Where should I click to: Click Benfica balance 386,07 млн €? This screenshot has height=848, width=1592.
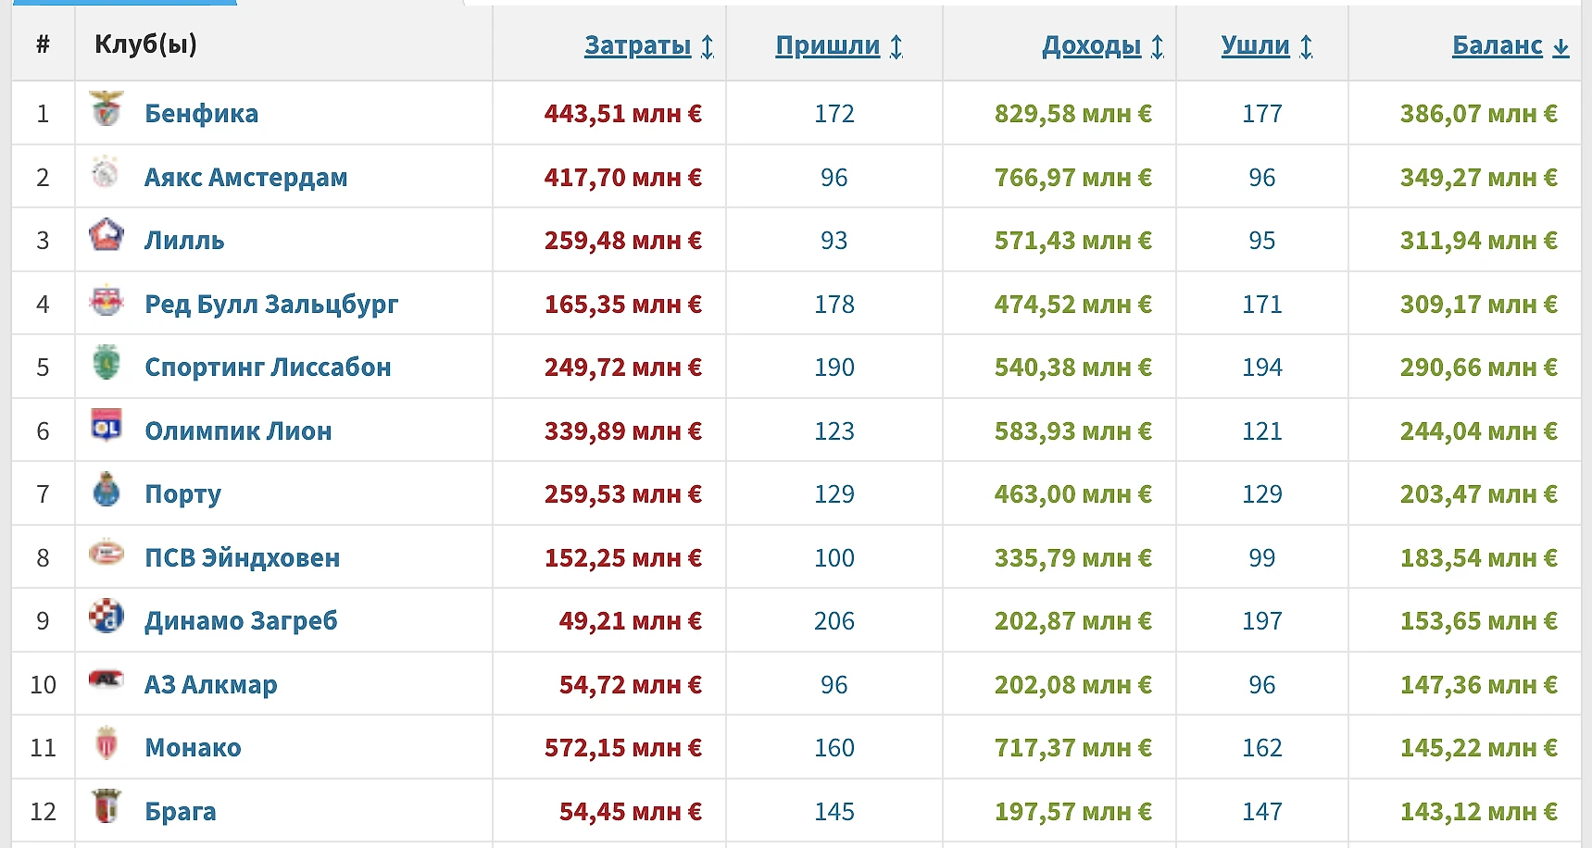point(1479,113)
